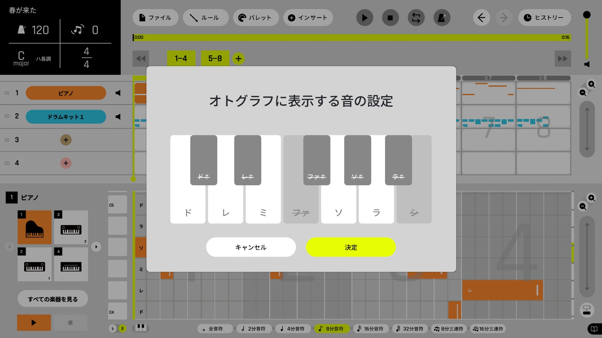Toggle the ド# black key
The image size is (602, 338).
click(203, 160)
